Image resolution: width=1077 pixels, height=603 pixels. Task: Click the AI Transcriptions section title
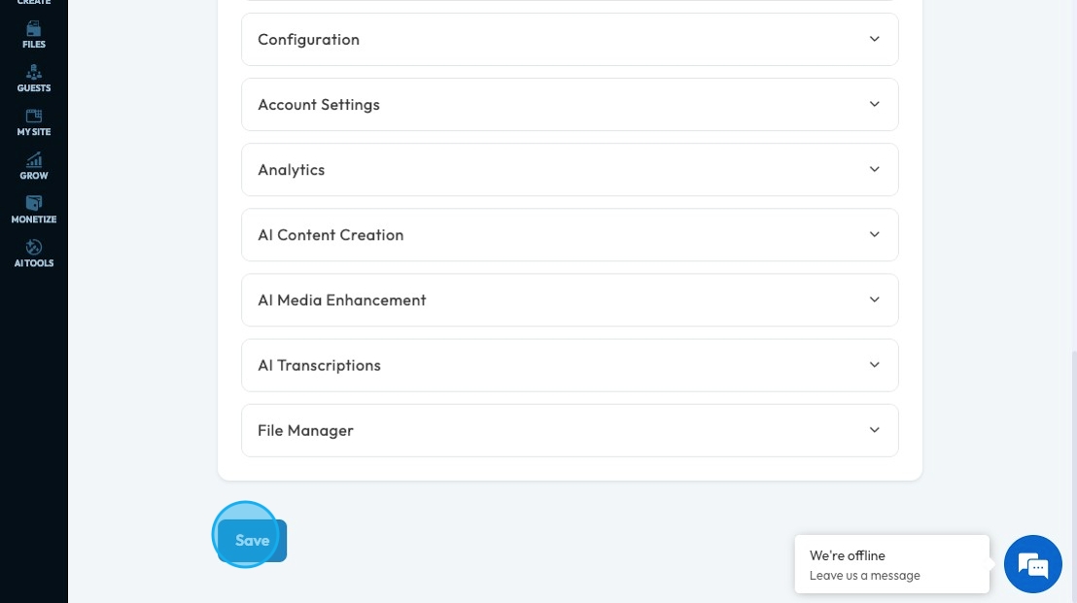coord(319,365)
